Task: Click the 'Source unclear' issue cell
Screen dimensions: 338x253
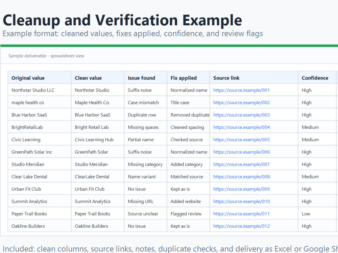Action: coord(145,214)
